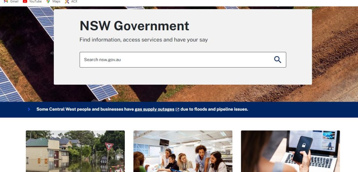Click the Gmail envelope bookmark icon

tap(6, 1)
